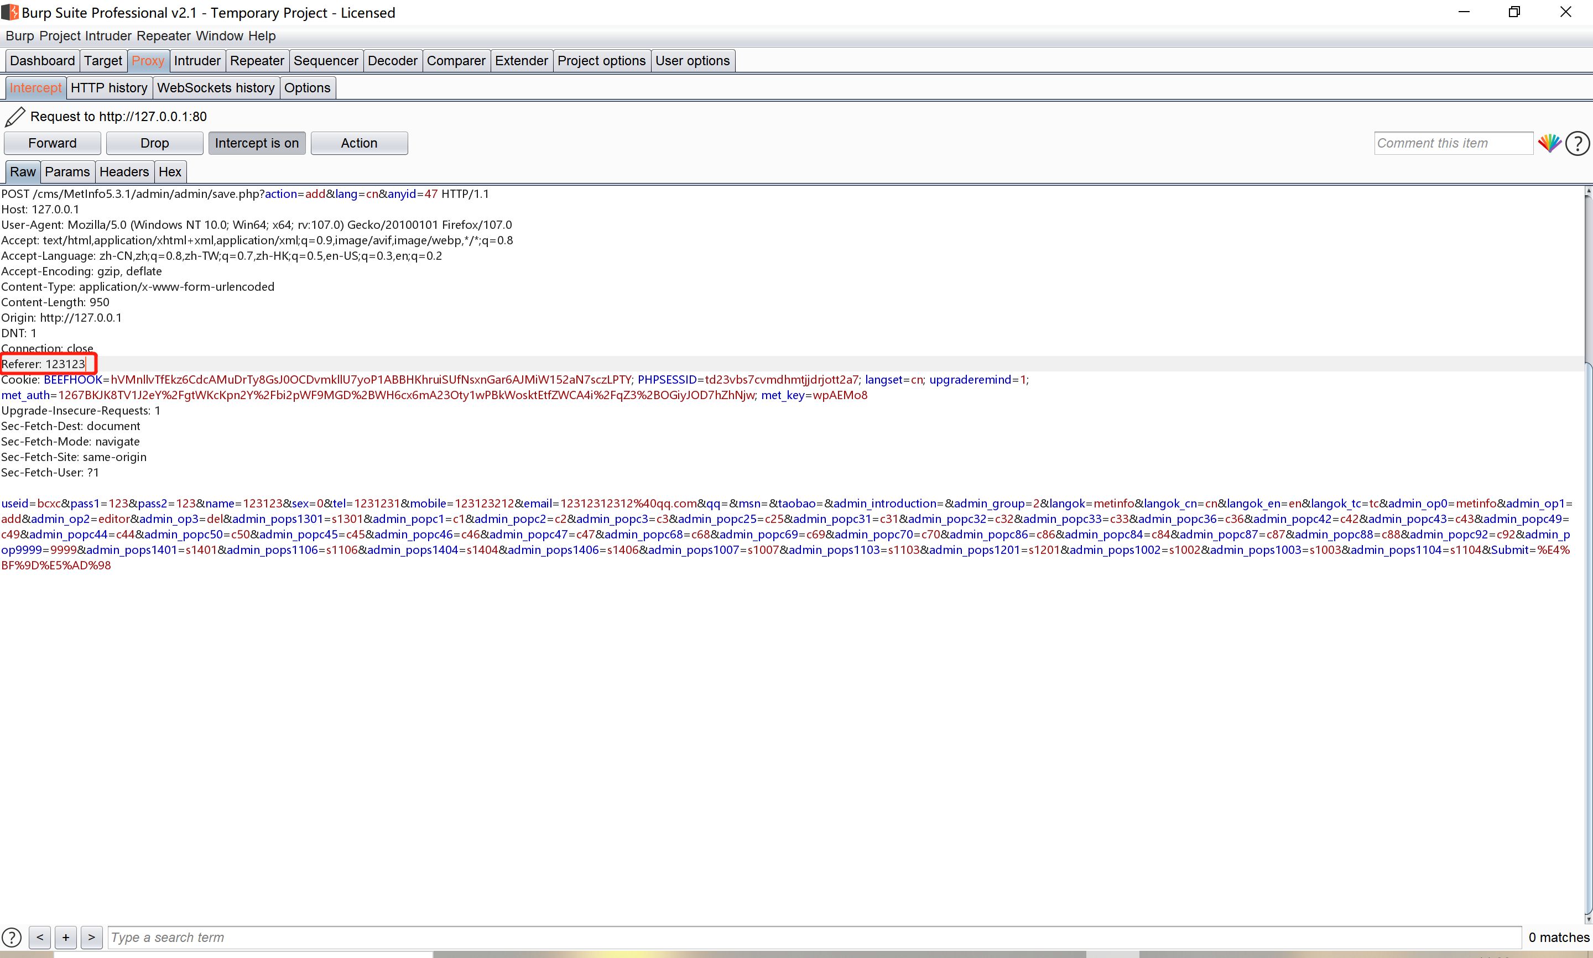Click the pencil edit target icon

point(15,117)
